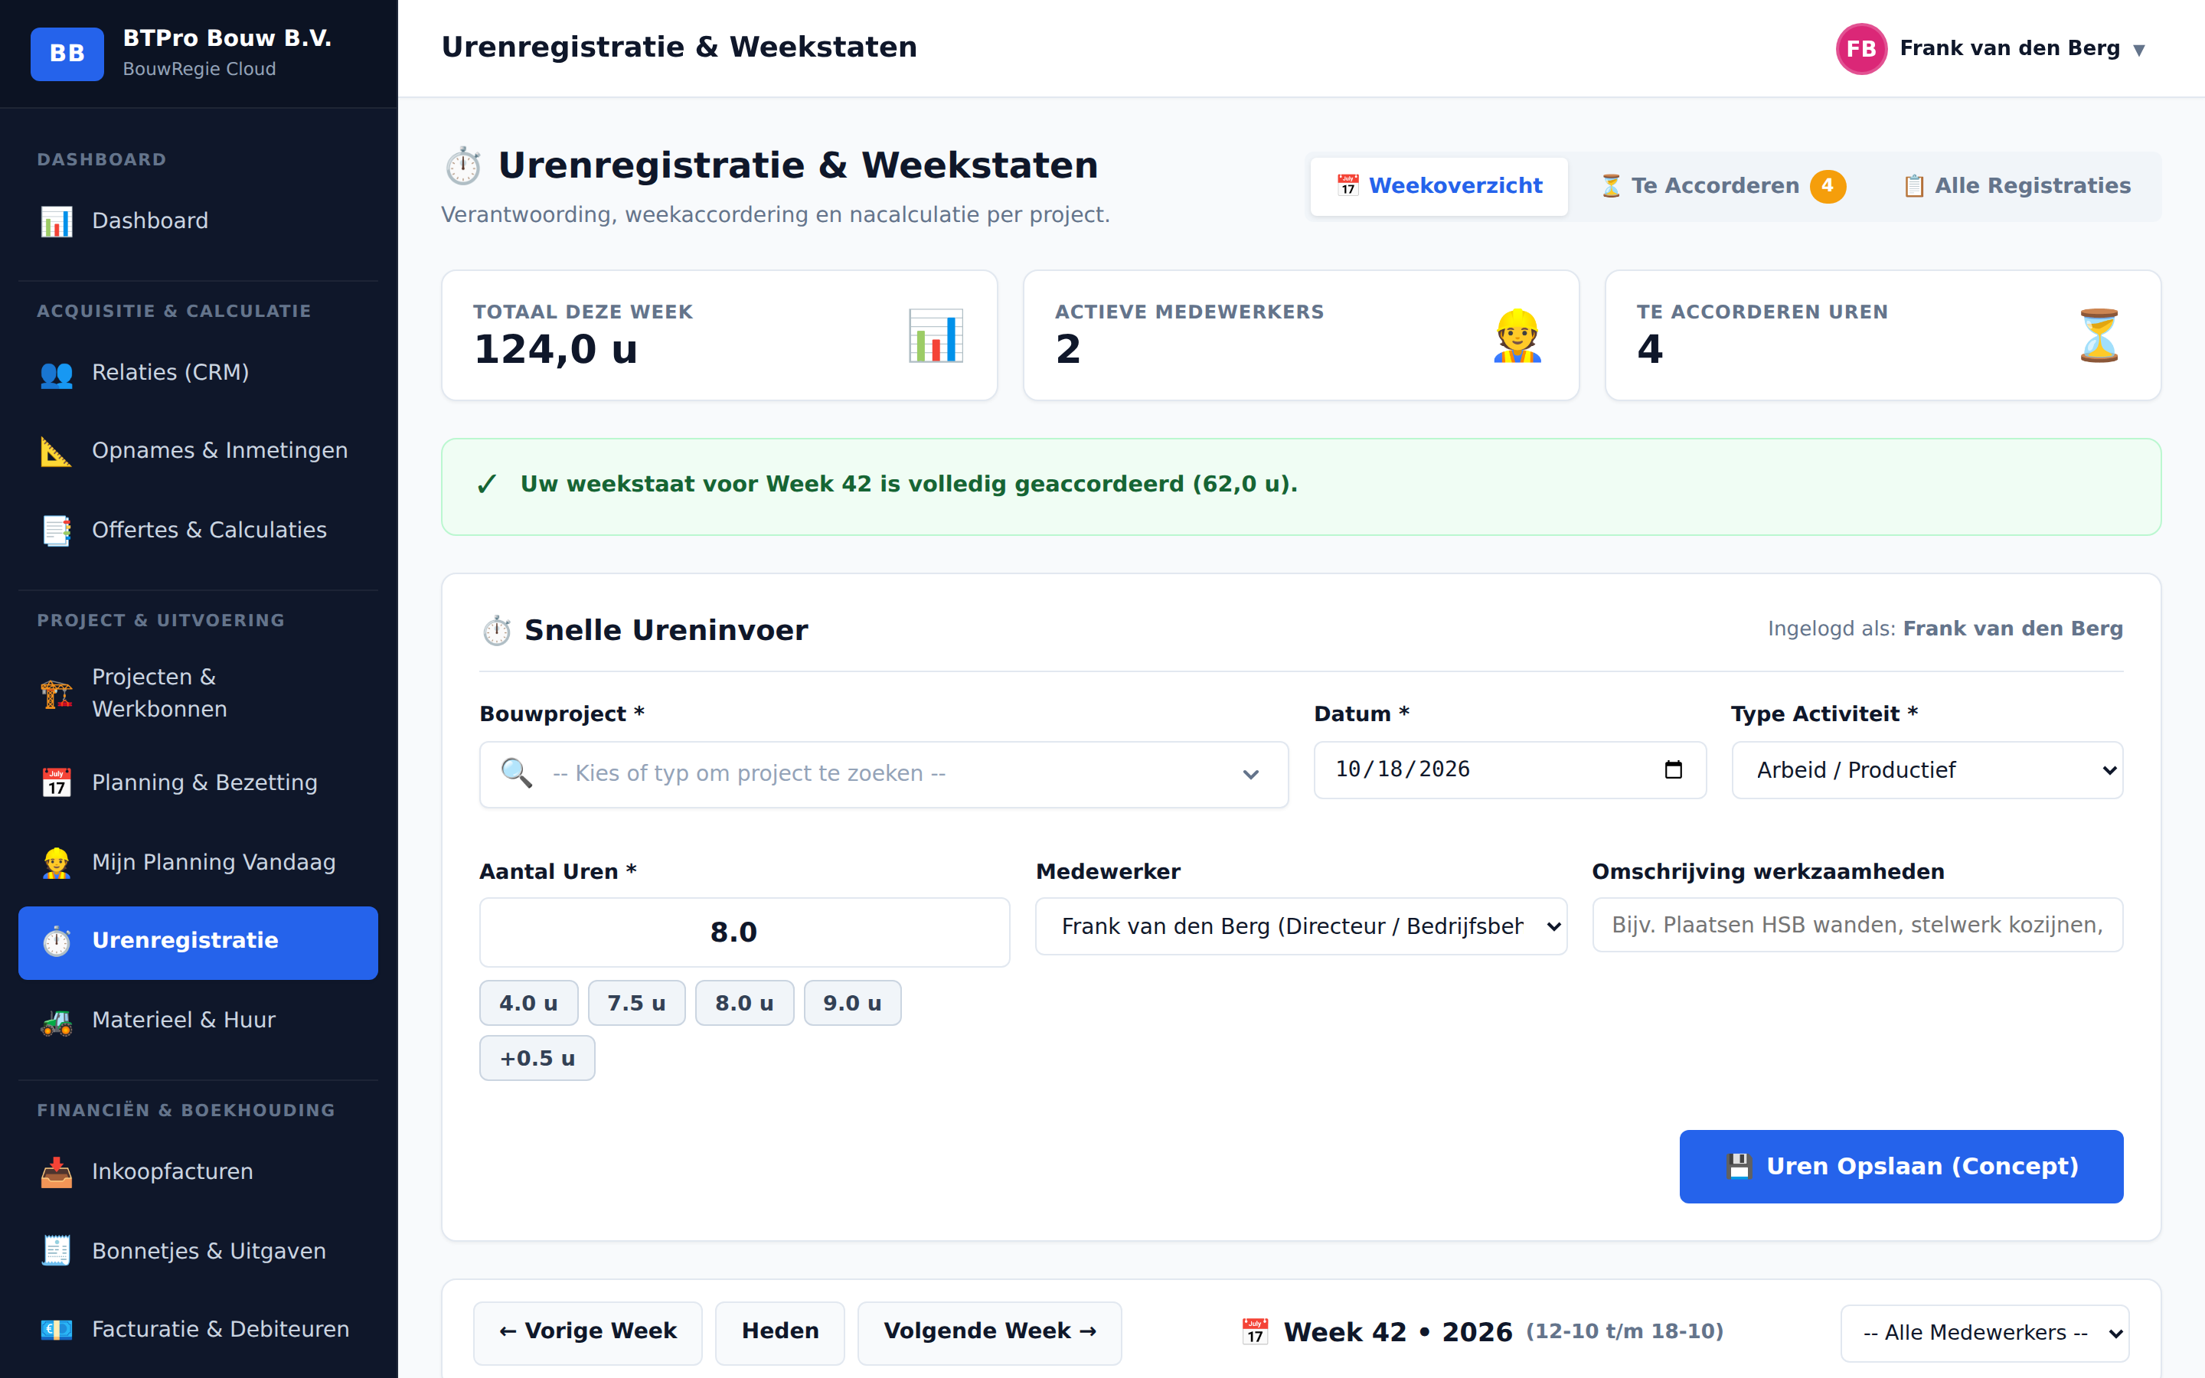Click the Frank van den Berg name in header
This screenshot has height=1378, width=2205.
[x=2010, y=48]
